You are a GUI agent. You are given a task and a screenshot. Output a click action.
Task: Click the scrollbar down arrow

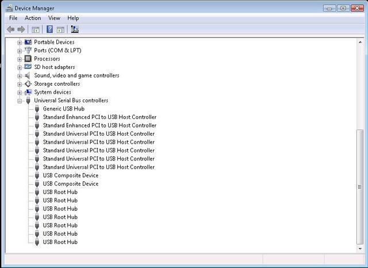pos(360,249)
